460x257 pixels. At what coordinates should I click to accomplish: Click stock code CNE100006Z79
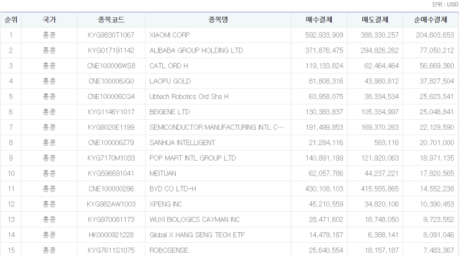[x=111, y=143]
